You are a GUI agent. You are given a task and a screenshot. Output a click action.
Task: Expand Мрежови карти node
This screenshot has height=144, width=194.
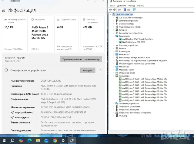114,70
